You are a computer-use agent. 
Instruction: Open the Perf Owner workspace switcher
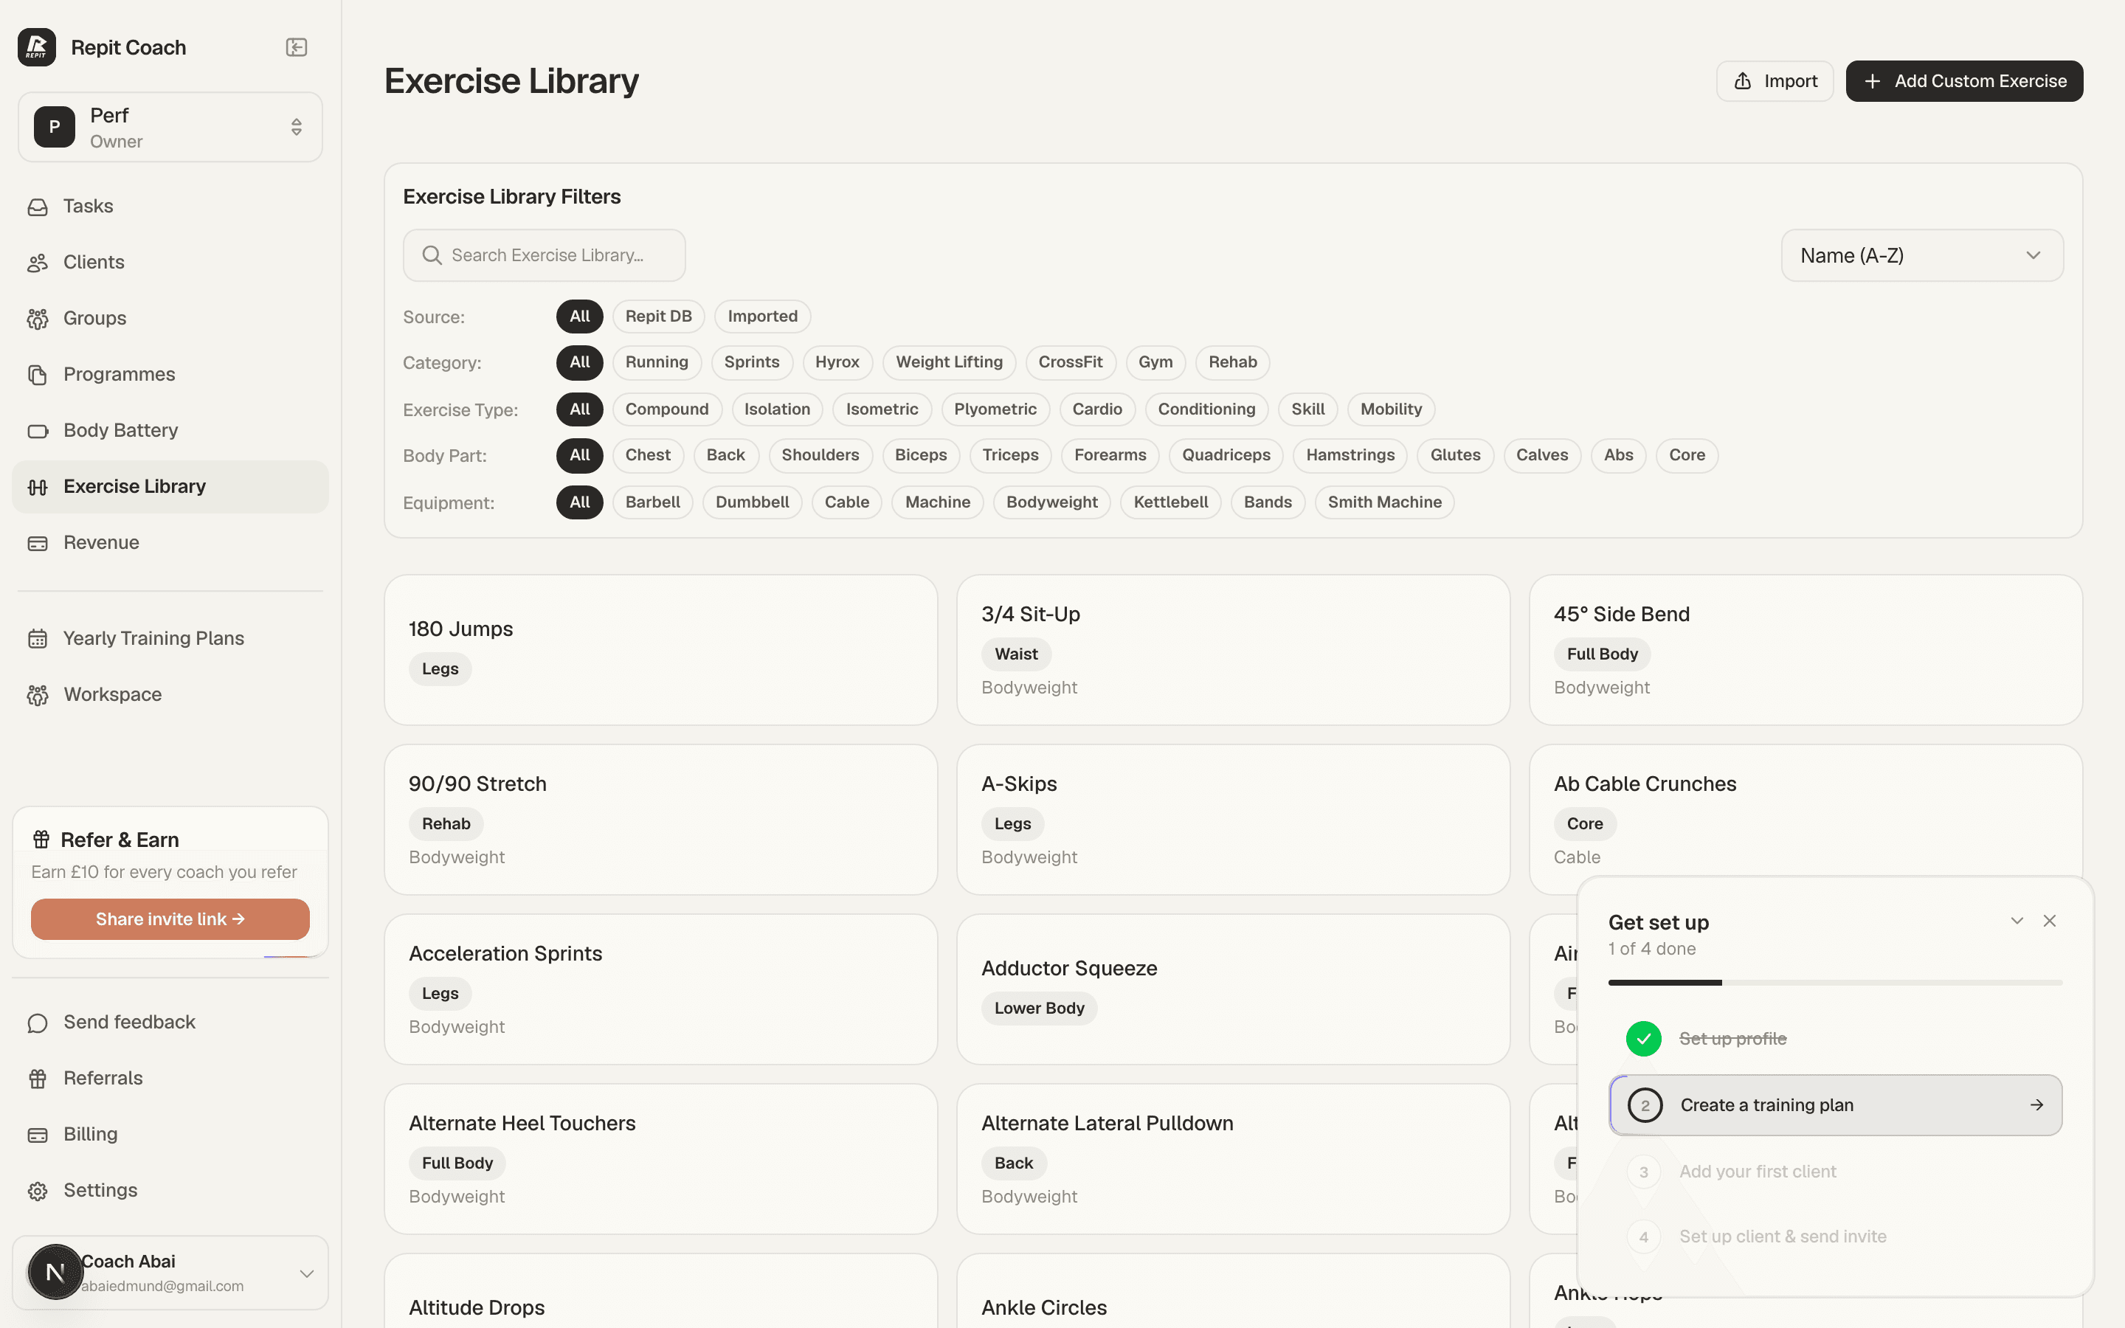coord(170,128)
